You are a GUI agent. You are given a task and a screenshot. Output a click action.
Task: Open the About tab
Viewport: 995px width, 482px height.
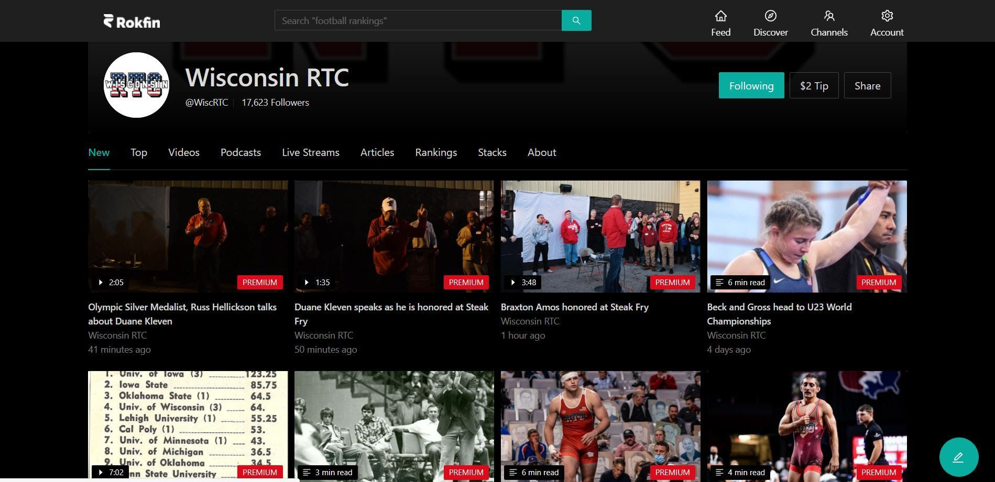pyautogui.click(x=542, y=152)
